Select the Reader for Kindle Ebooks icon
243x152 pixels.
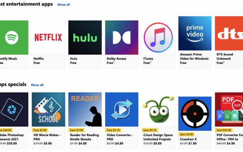(x=85, y=109)
